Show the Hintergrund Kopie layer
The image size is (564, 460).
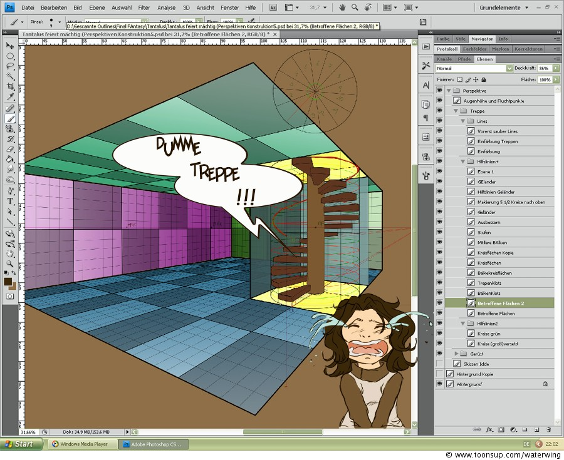click(x=439, y=374)
